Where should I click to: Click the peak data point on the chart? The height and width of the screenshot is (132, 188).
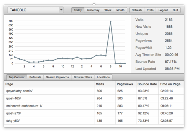click(110, 22)
